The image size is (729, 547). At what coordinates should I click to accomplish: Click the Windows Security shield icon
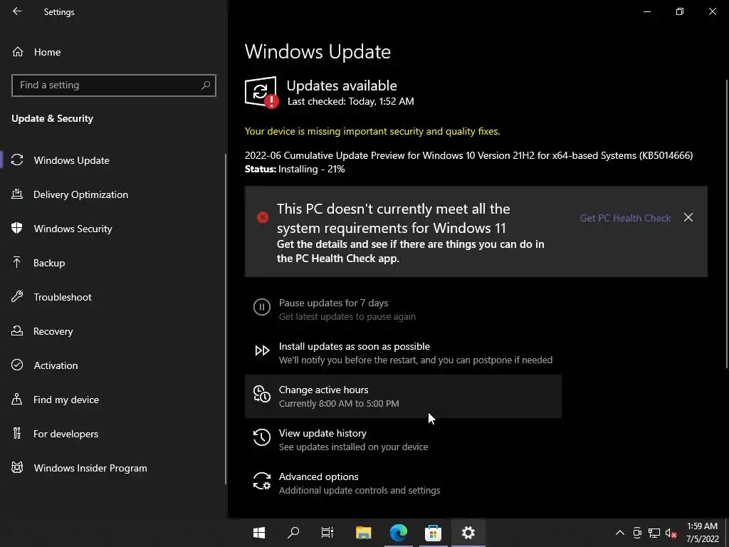(17, 228)
